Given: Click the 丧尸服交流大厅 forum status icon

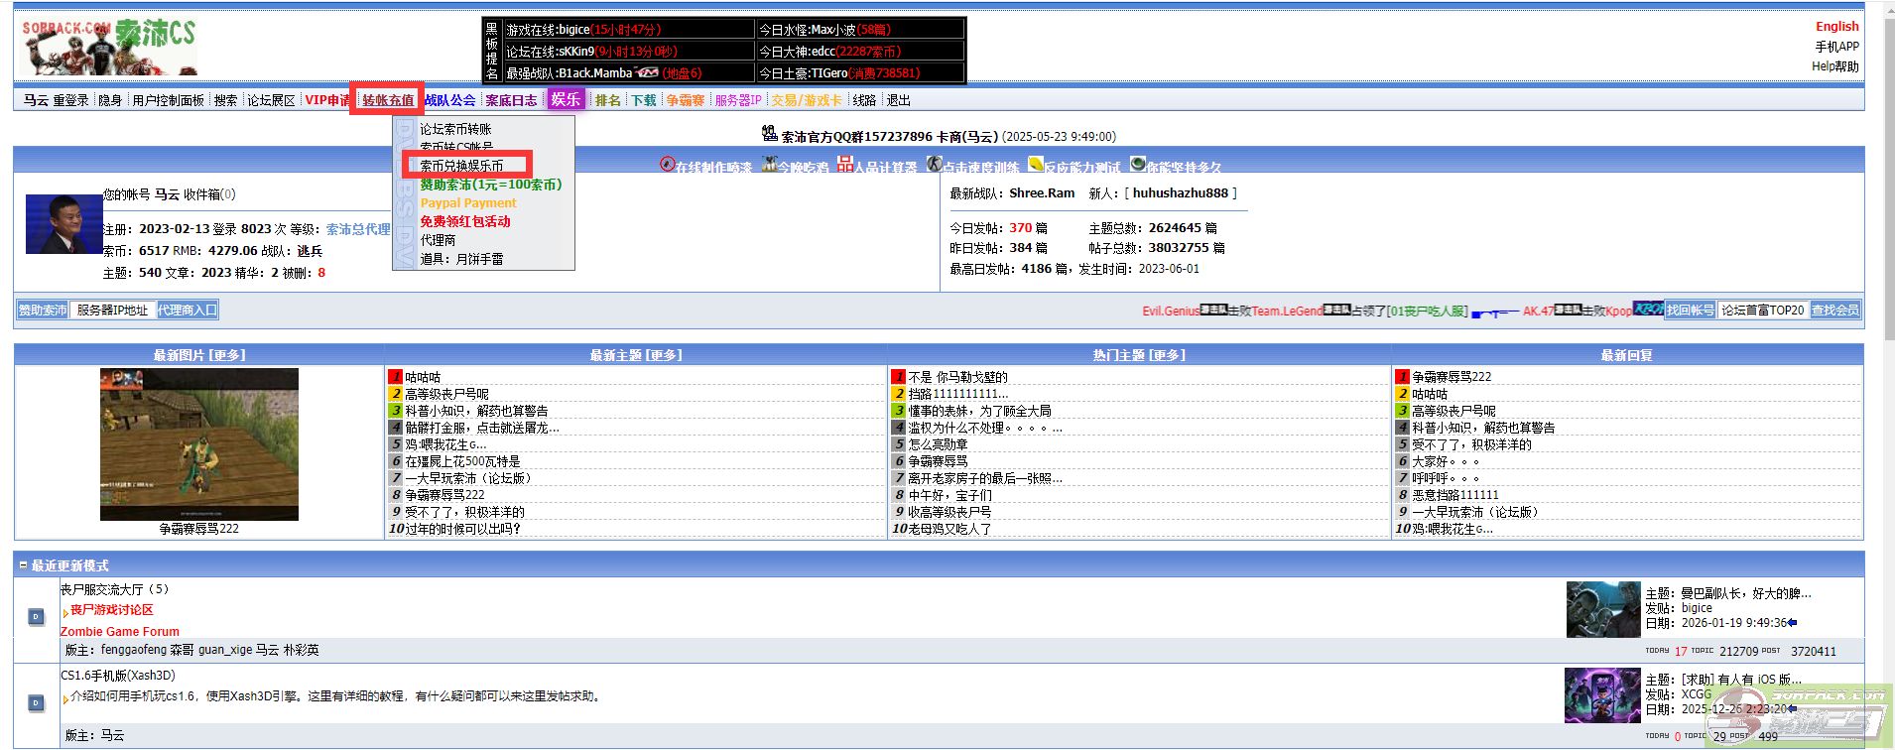Looking at the screenshot, I should [36, 617].
